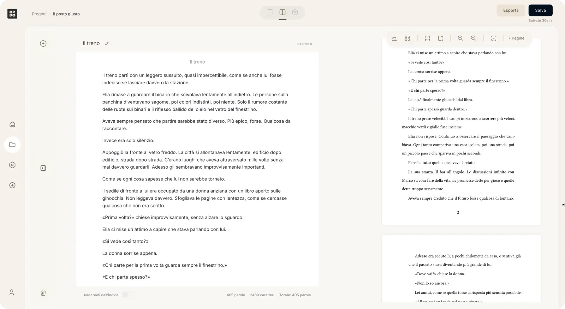Click the Salvato 30s fa status
Image resolution: width=565 pixels, height=309 pixels.
coord(540,20)
